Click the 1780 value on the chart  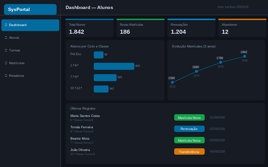coord(220,58)
